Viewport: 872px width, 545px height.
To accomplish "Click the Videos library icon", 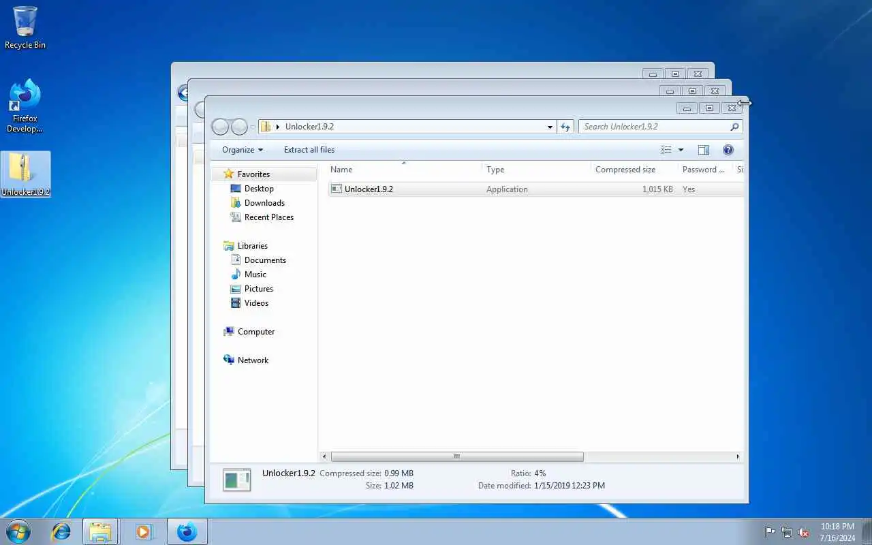I will 236,303.
